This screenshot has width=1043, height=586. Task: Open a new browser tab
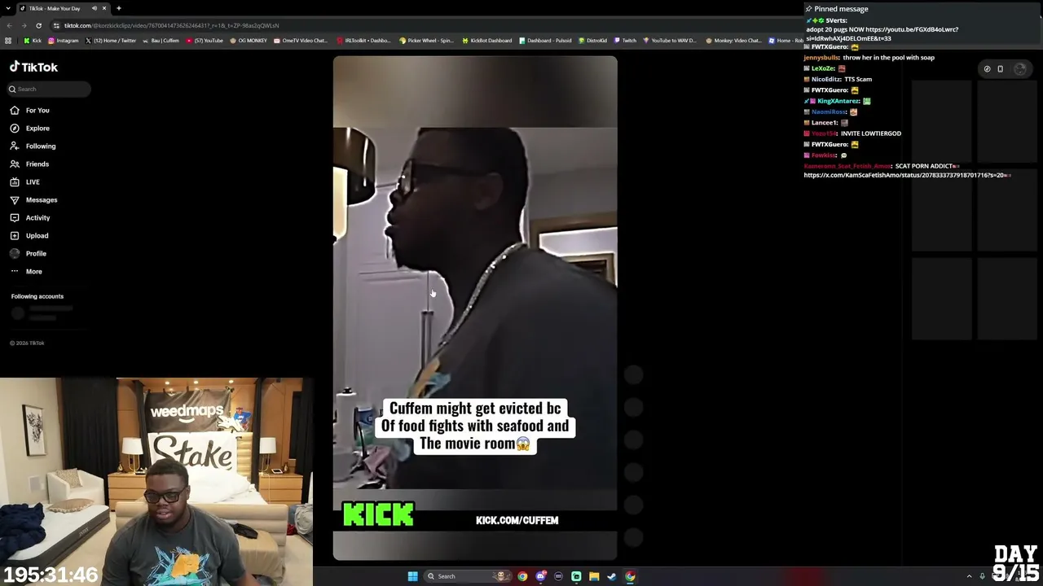coord(119,8)
